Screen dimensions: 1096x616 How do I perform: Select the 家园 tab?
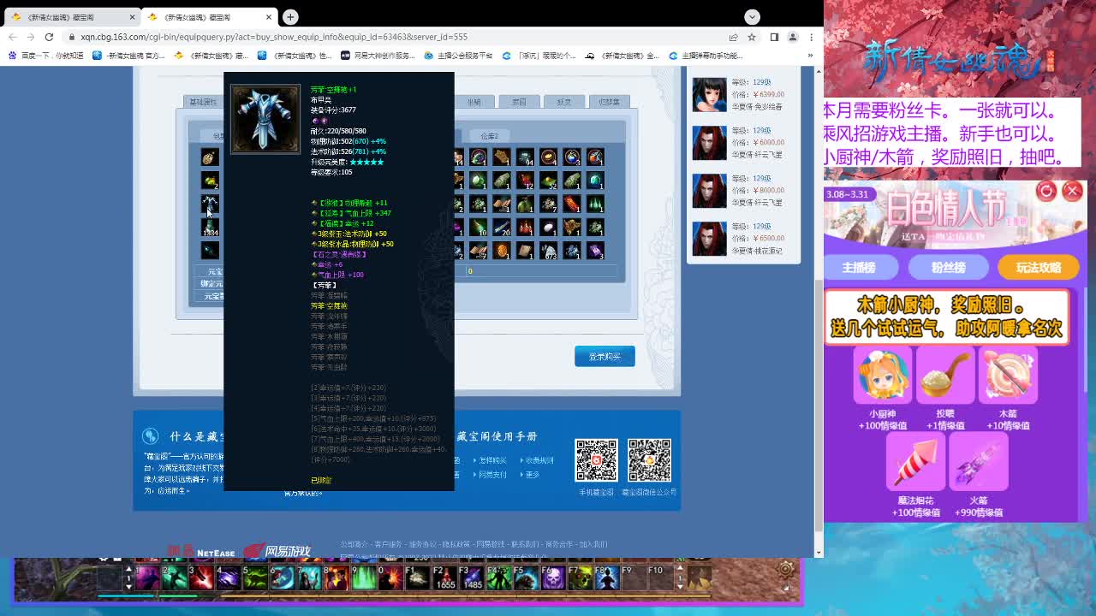(x=519, y=102)
